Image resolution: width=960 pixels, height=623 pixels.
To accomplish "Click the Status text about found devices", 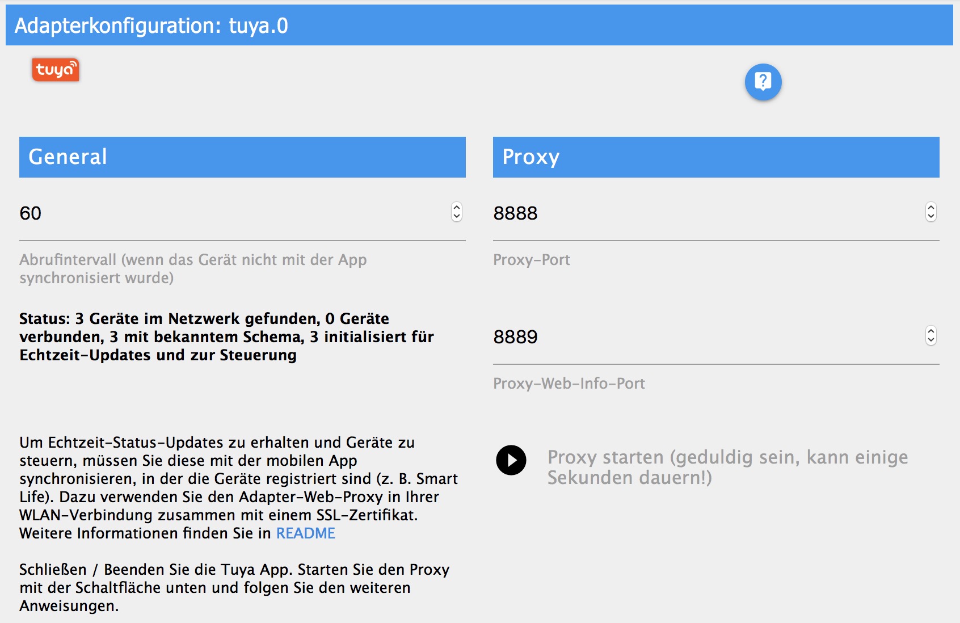I will (x=226, y=337).
